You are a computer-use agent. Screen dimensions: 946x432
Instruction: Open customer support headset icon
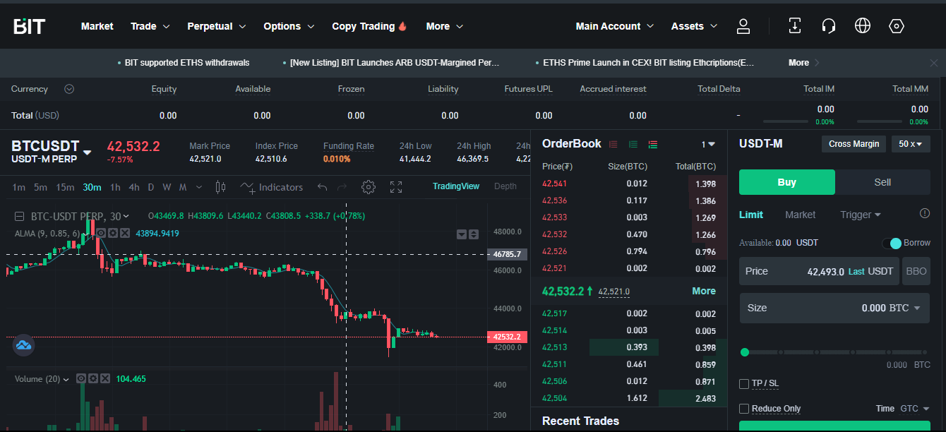pyautogui.click(x=829, y=26)
